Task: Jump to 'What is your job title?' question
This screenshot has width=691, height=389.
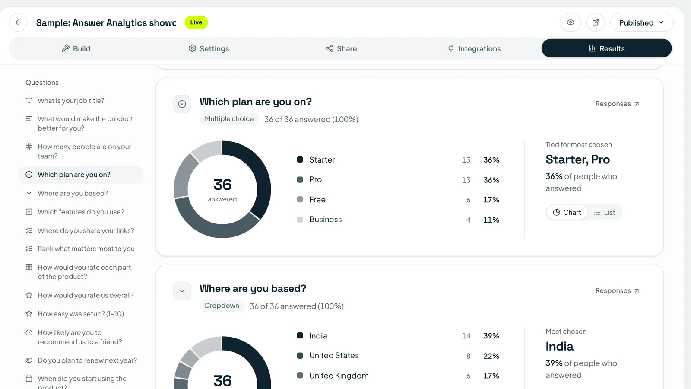Action: tap(81, 101)
